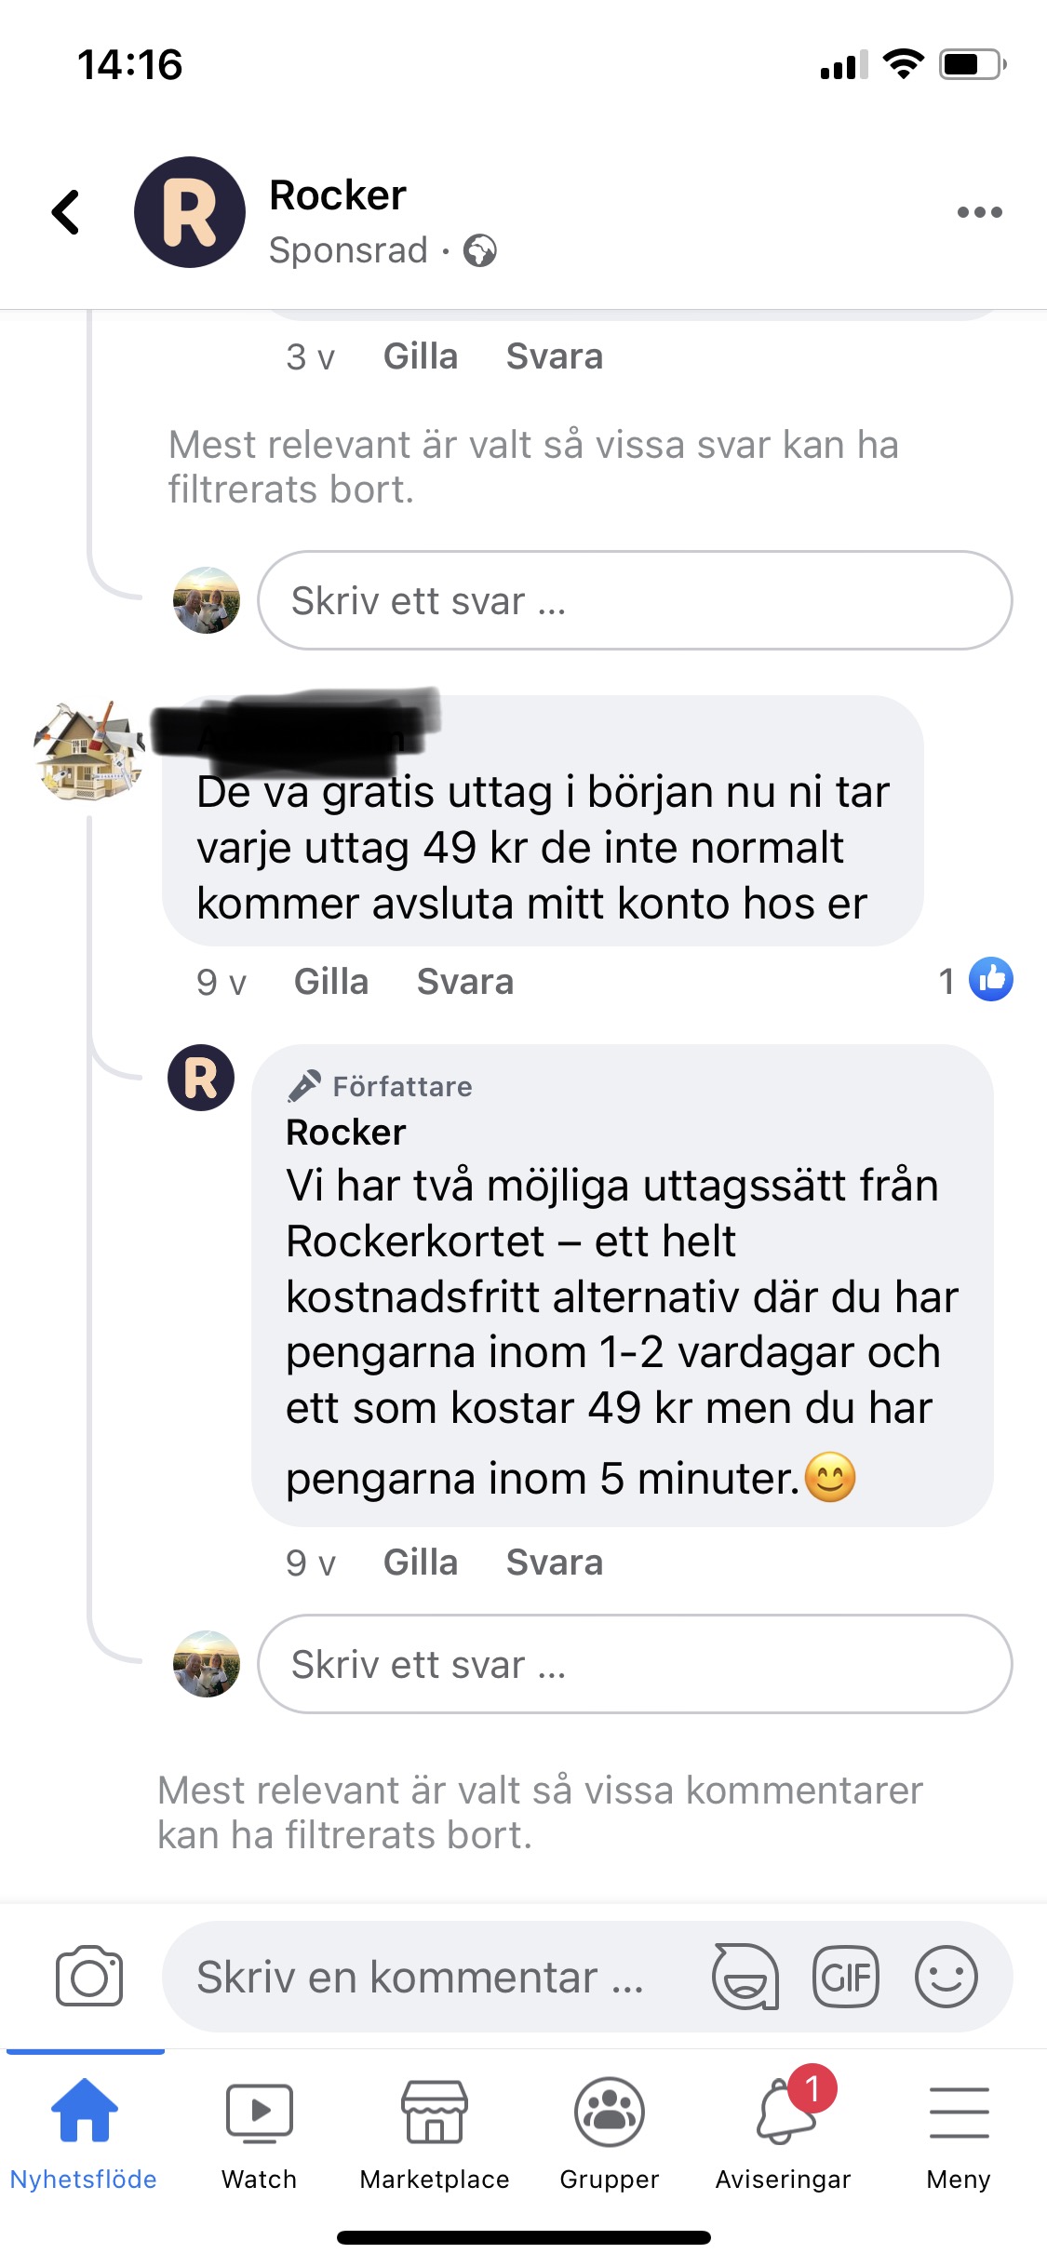The image size is (1047, 2267).
Task: Reply to Rocker's author comment via Svara
Action: (555, 1563)
